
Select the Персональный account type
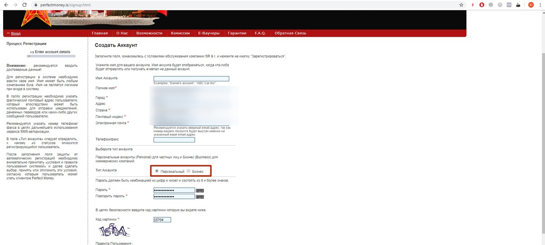pyautogui.click(x=157, y=171)
